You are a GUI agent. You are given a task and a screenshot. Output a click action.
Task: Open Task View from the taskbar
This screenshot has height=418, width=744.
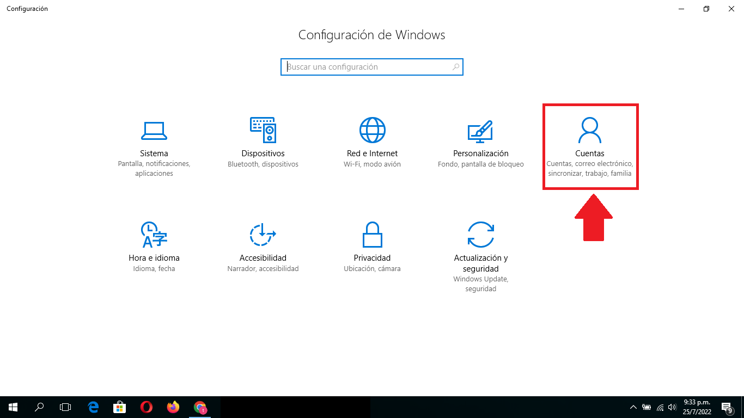click(x=65, y=407)
